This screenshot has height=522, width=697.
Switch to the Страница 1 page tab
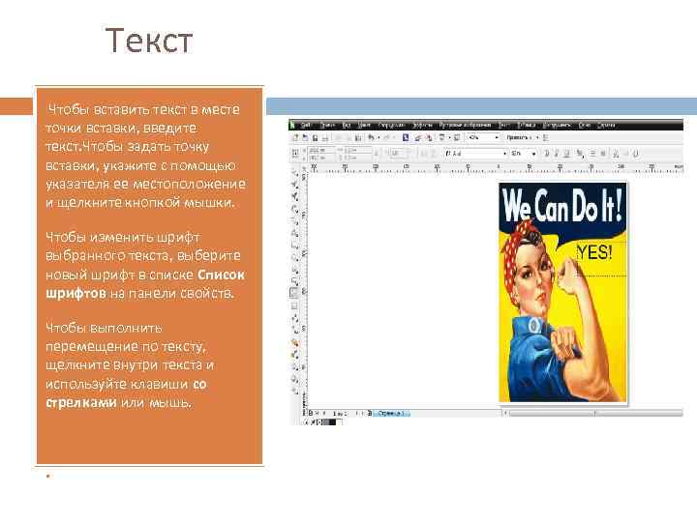[392, 414]
